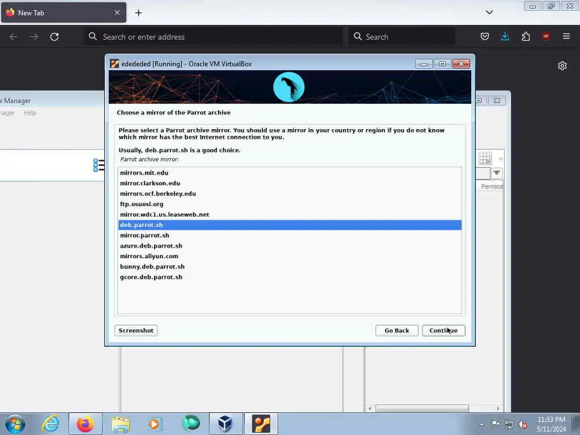The image size is (580, 435).
Task: Click the uBlock Origin toolbar icon
Action: (545, 36)
